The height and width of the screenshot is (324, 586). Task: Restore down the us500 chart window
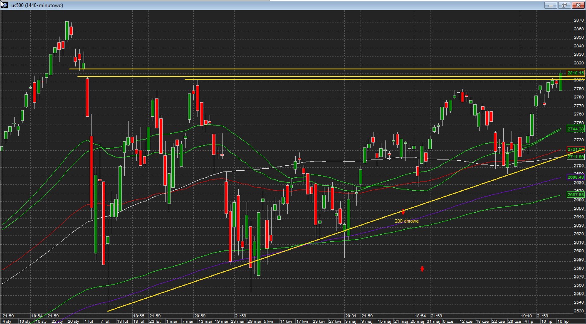point(564,5)
